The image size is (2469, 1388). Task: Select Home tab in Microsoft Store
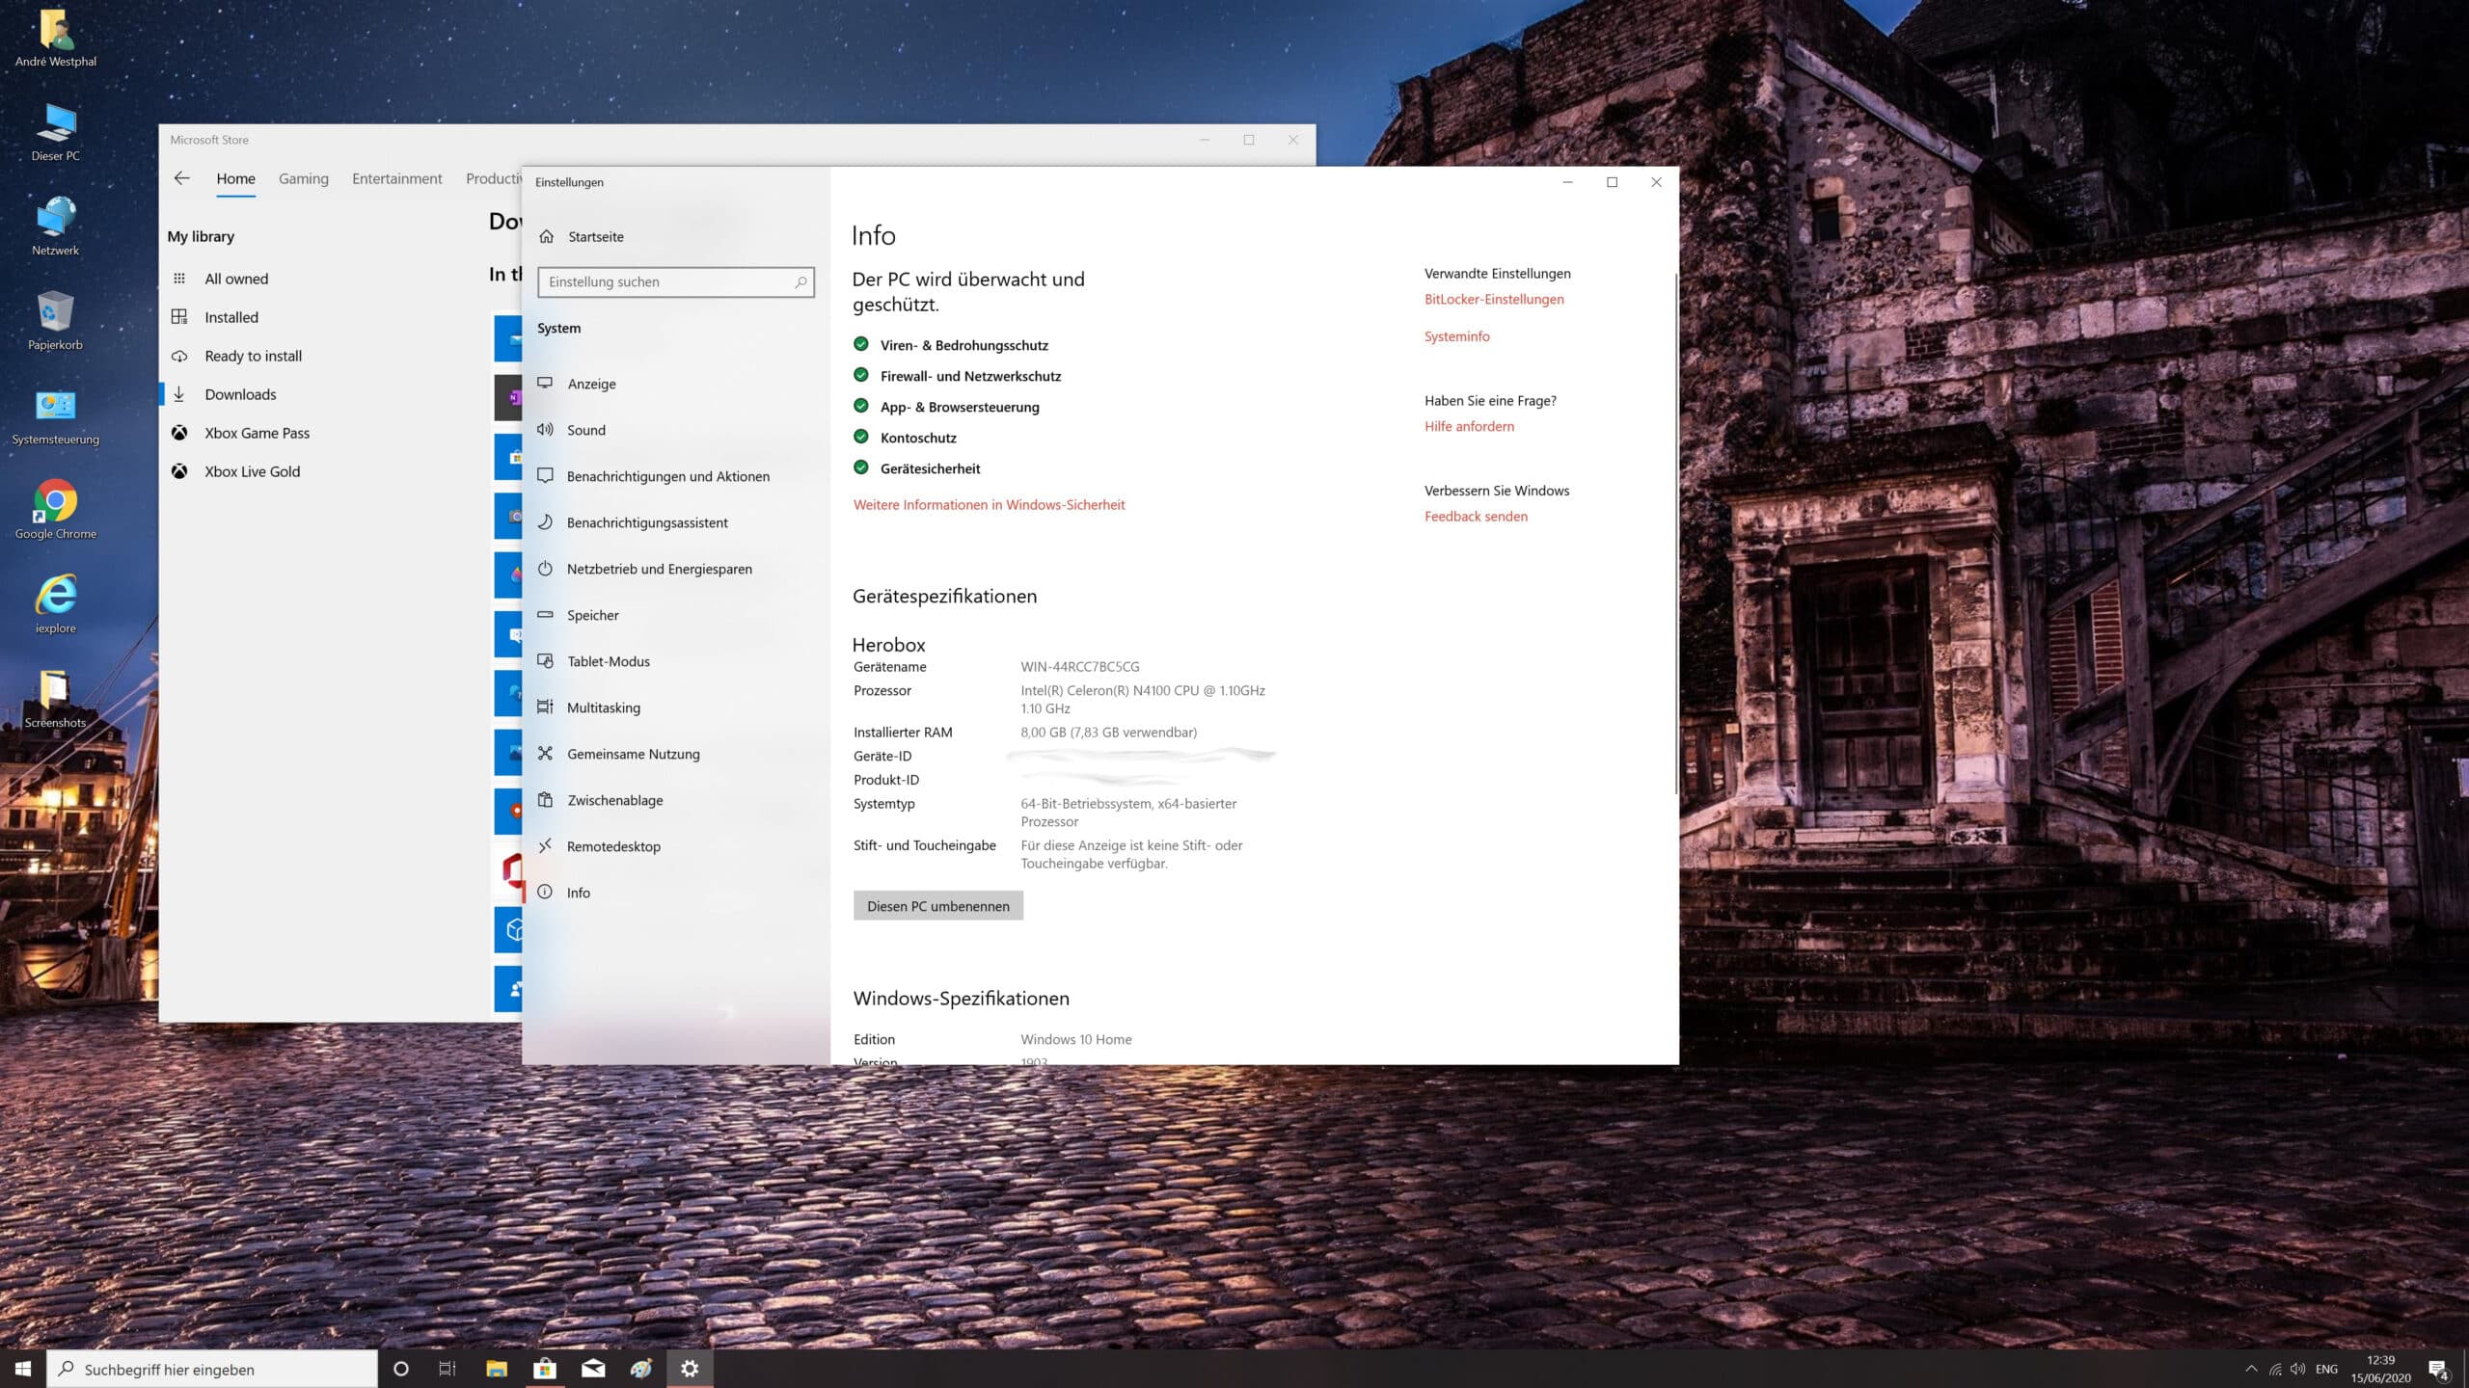[235, 179]
